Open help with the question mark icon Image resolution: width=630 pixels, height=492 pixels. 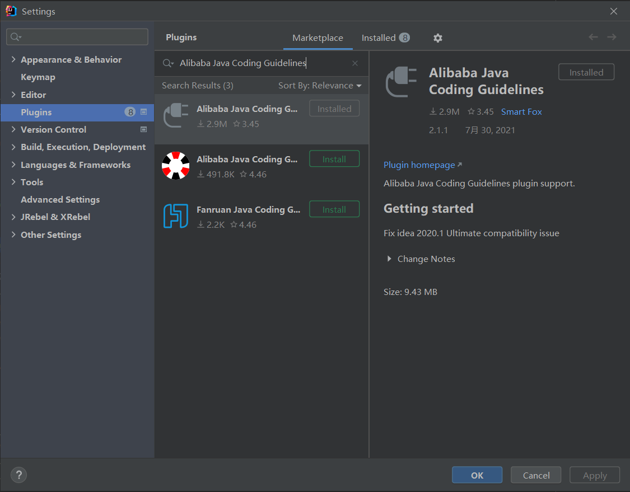[x=18, y=475]
